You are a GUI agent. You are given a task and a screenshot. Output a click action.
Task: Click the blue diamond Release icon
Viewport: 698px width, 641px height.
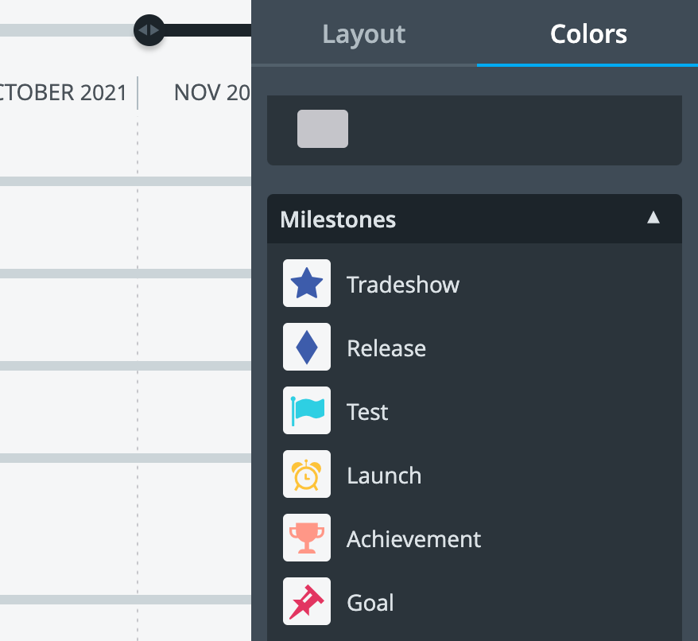pyautogui.click(x=307, y=347)
